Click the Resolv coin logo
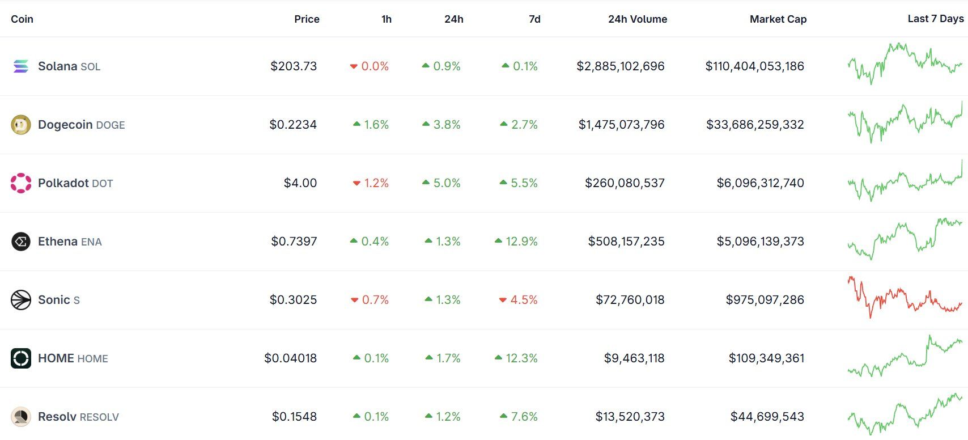The width and height of the screenshot is (968, 440). (x=20, y=416)
